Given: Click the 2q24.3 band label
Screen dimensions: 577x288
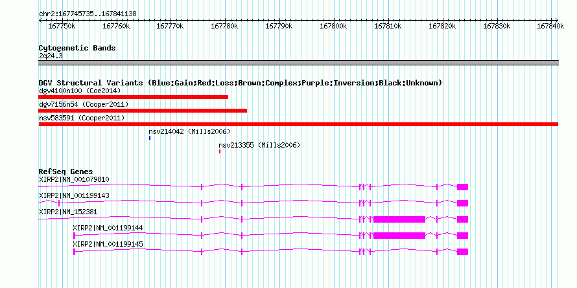Looking at the screenshot, I should pyautogui.click(x=51, y=56).
